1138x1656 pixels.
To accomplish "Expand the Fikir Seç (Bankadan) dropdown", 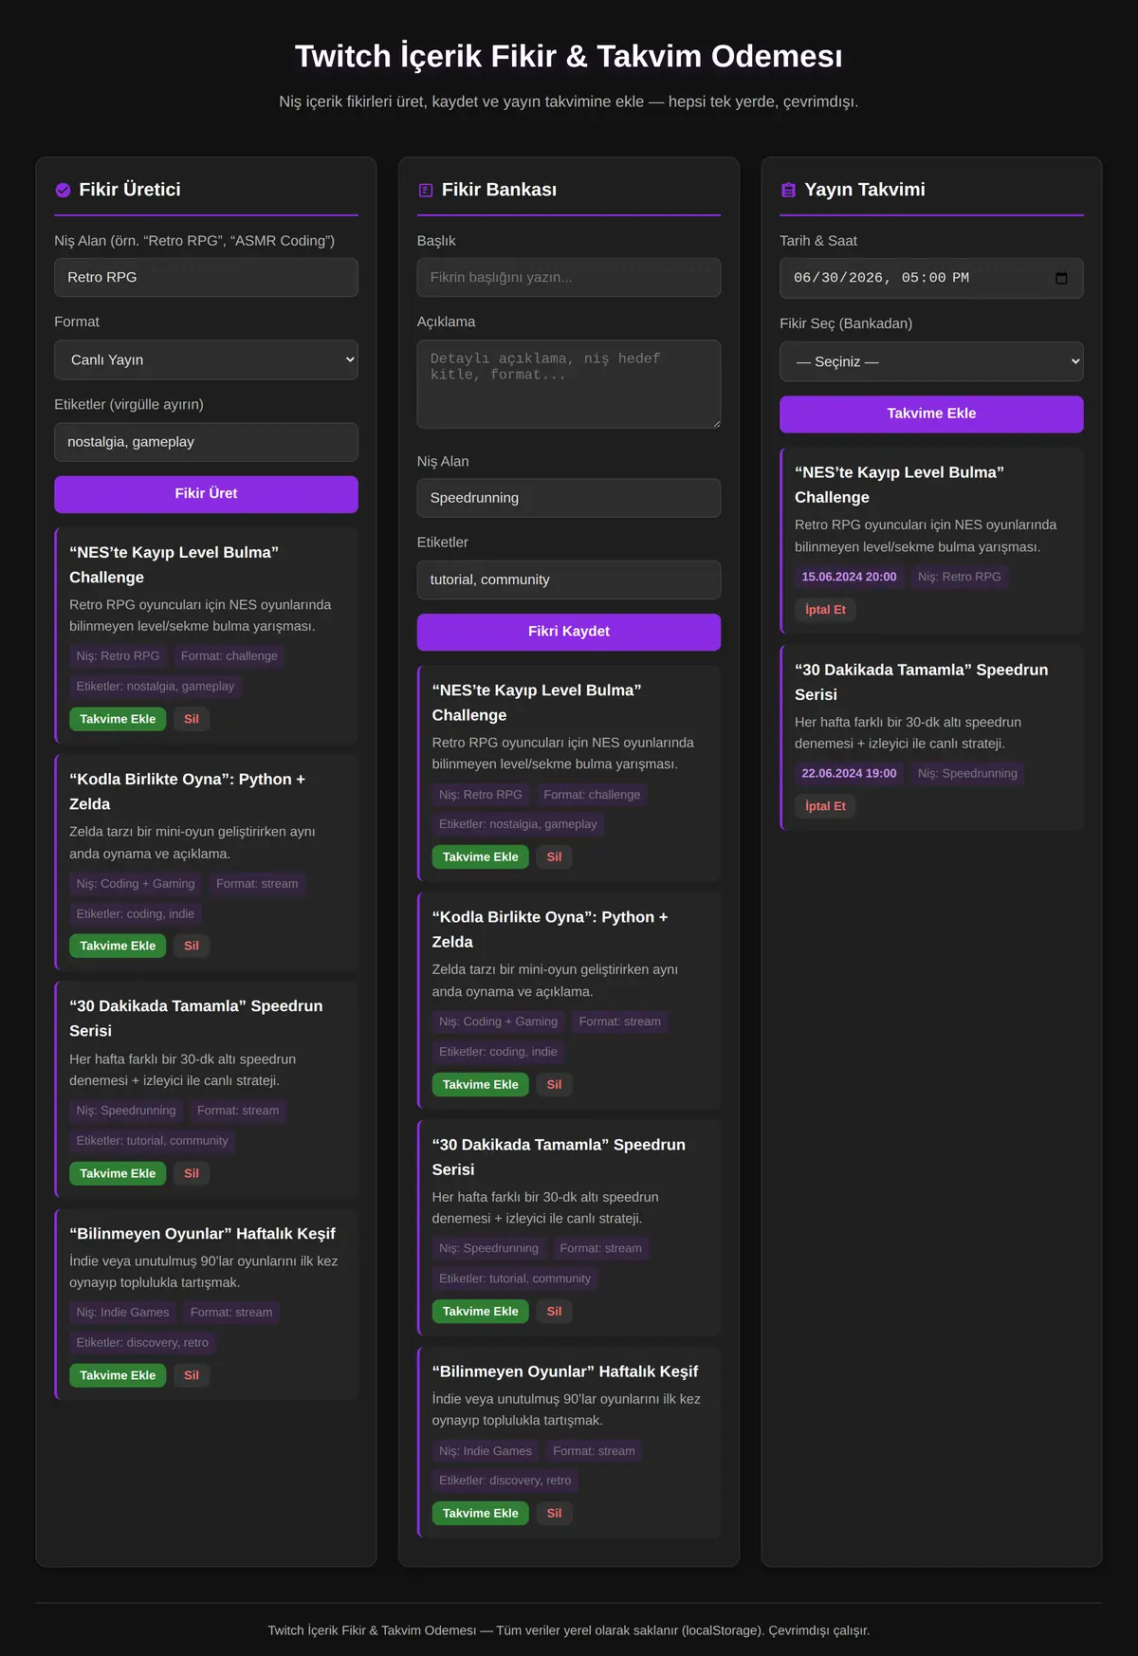I will [x=931, y=361].
